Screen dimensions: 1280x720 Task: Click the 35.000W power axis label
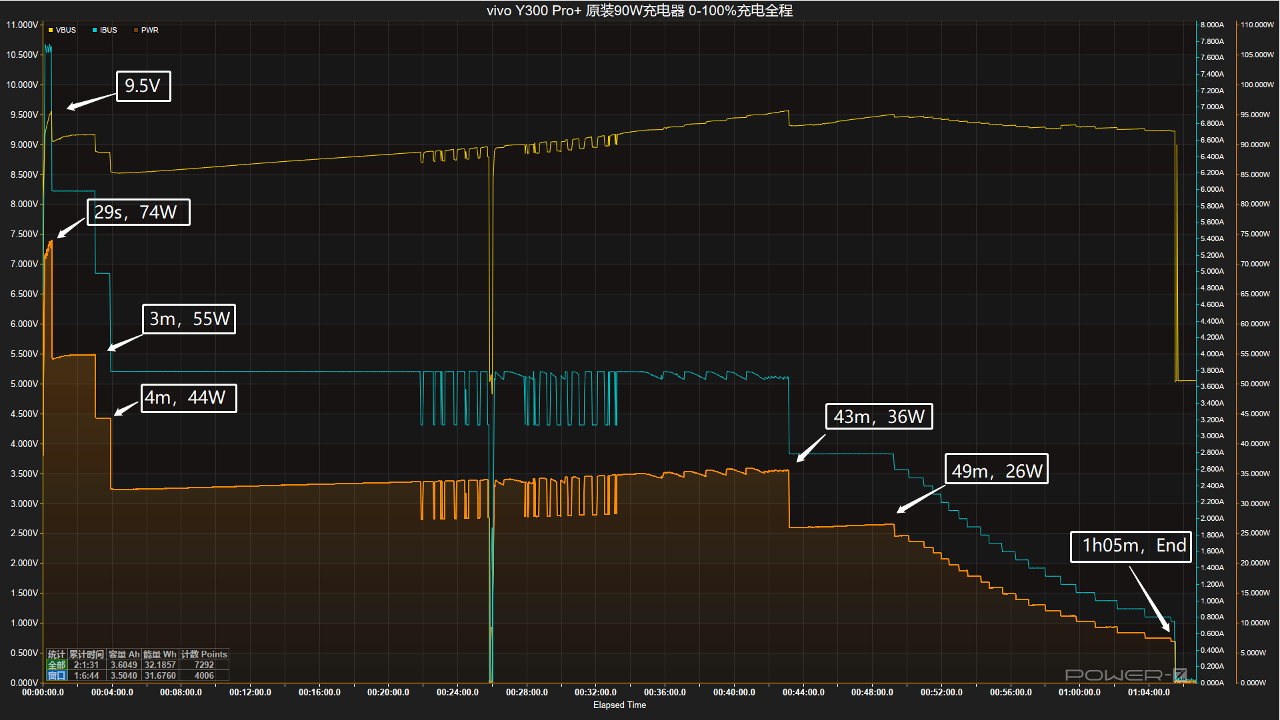[x=1255, y=474]
